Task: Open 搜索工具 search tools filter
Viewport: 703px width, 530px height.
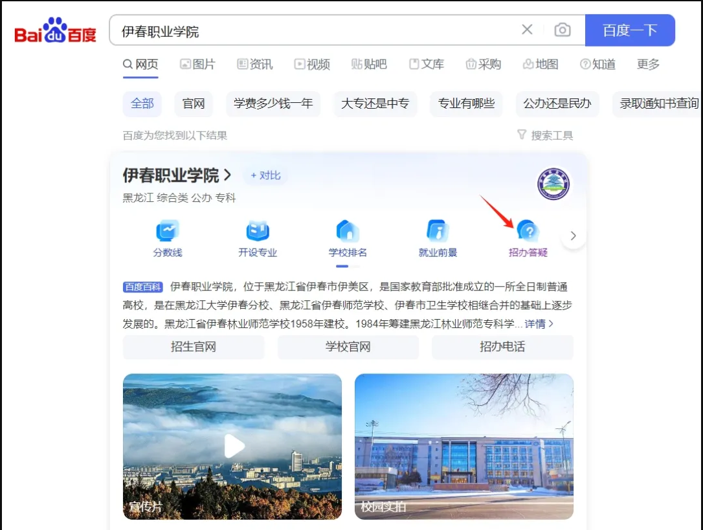Action: coord(545,135)
